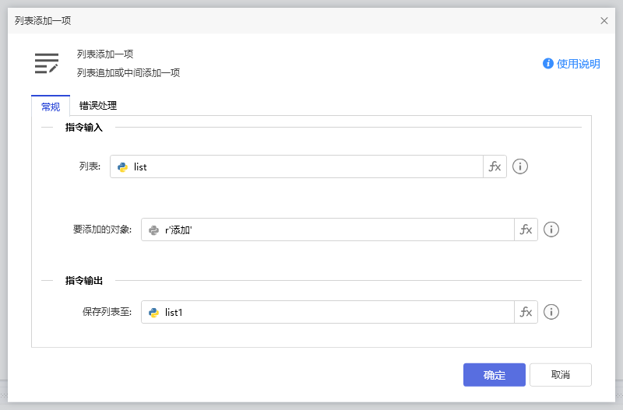Switch to the 常规 tab
This screenshot has height=410, width=623.
(51, 107)
